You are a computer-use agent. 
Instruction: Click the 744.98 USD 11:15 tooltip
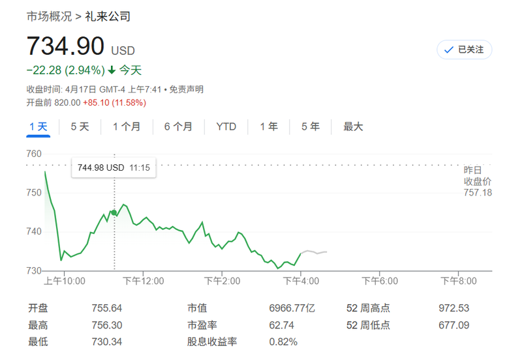click(x=114, y=167)
